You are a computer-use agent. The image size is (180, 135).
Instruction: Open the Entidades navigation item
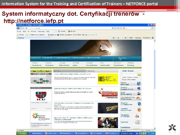[x=49, y=65]
